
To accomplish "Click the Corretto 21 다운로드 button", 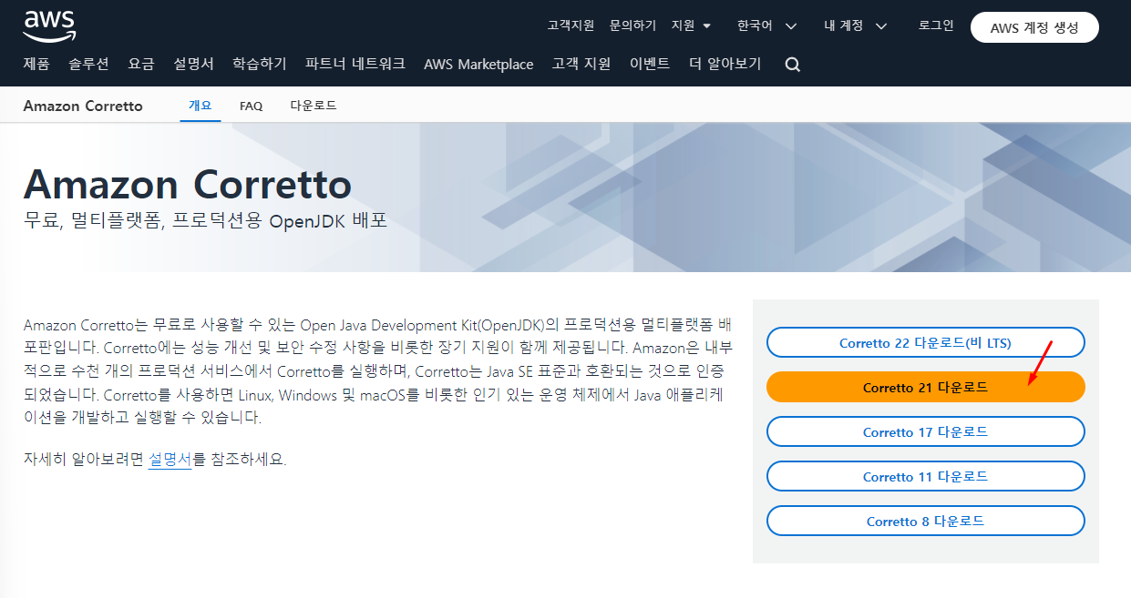I will pyautogui.click(x=926, y=387).
